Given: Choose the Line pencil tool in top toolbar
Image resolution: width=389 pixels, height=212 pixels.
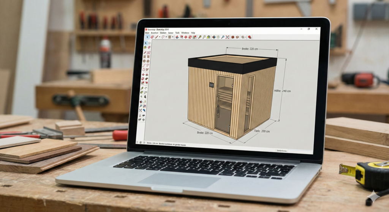Looking at the screenshot, I should (157, 37).
